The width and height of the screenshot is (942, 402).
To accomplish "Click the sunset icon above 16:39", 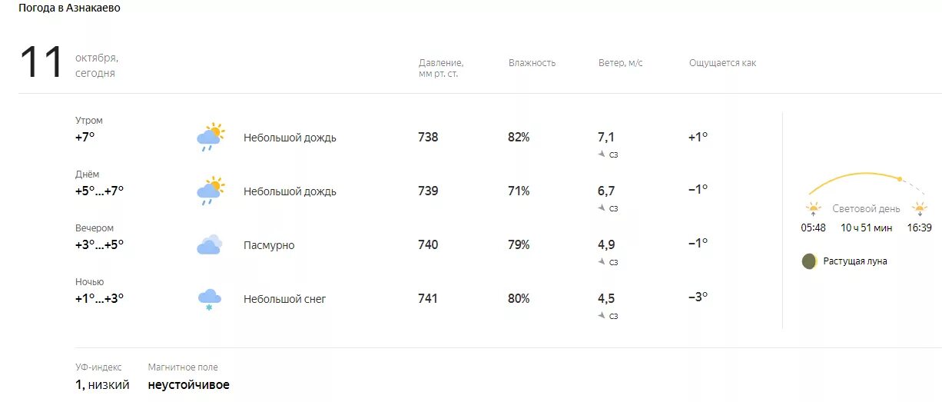I will coord(919,208).
